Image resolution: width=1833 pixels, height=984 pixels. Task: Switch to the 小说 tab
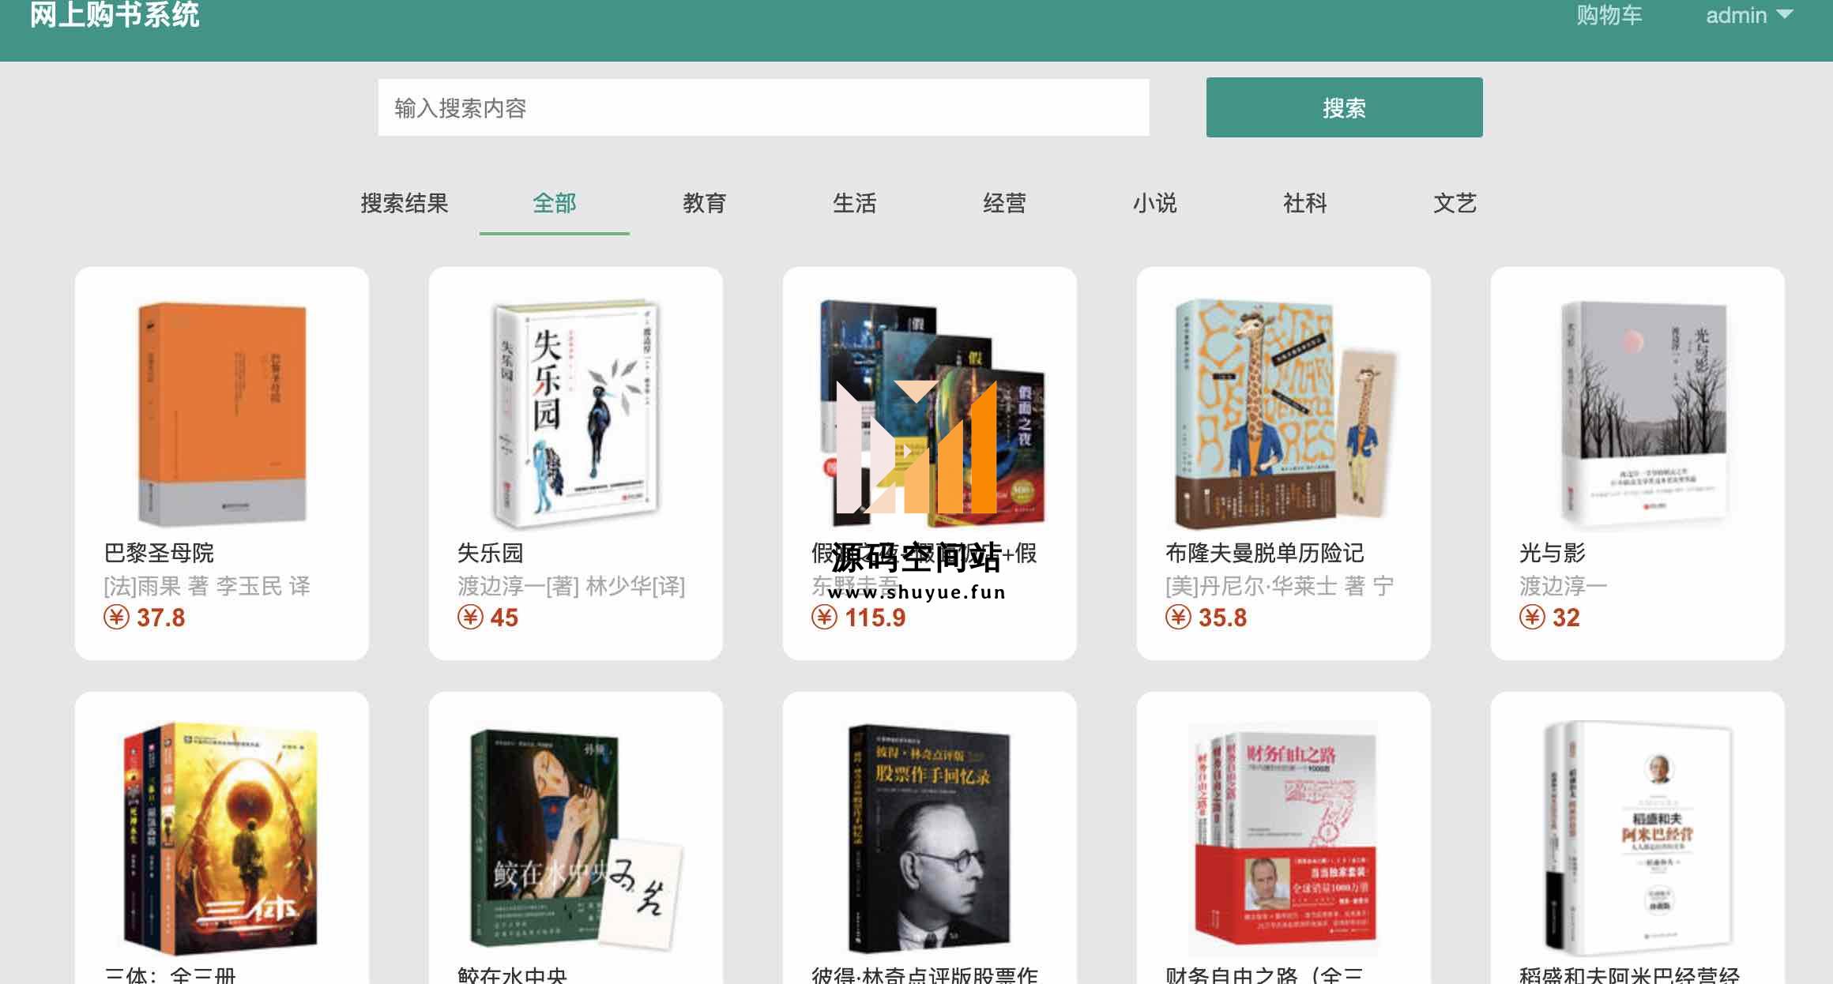coord(1155,203)
